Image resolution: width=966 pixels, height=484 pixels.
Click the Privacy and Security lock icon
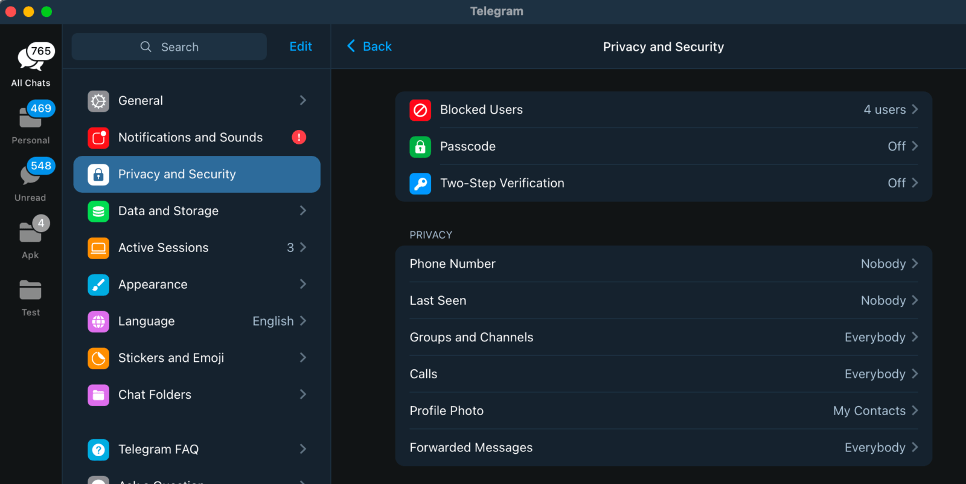98,175
